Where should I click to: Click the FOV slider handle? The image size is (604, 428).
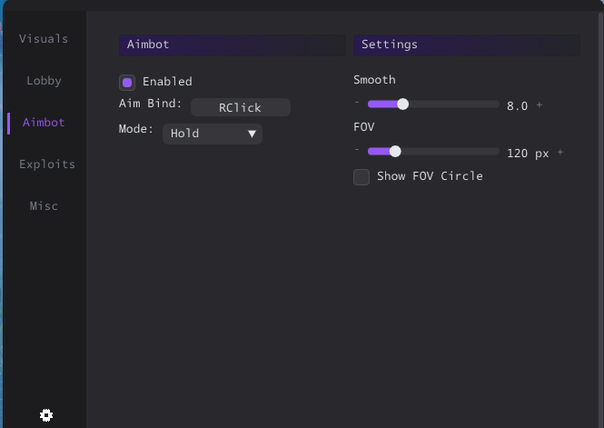(395, 152)
